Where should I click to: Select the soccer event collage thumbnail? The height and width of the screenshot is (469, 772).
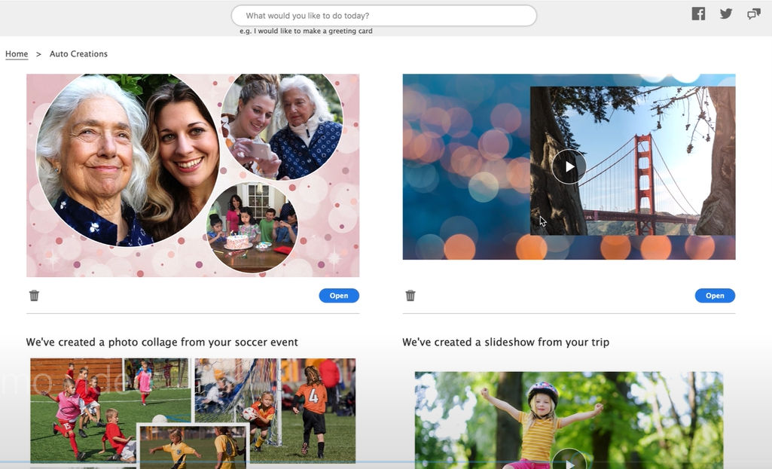(x=192, y=412)
